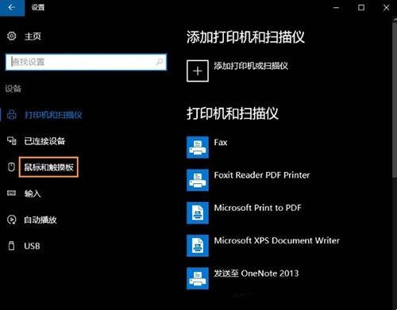This screenshot has height=310, width=397.
Task: Go to the 主页 home page label
Action: [x=33, y=36]
